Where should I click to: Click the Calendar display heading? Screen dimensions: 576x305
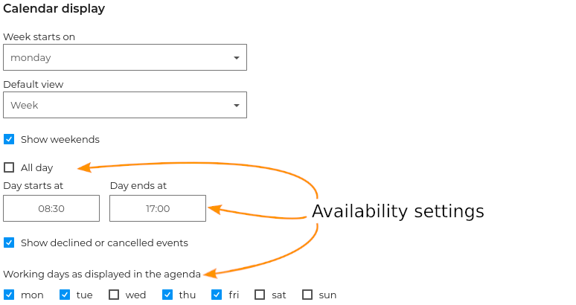click(x=54, y=9)
